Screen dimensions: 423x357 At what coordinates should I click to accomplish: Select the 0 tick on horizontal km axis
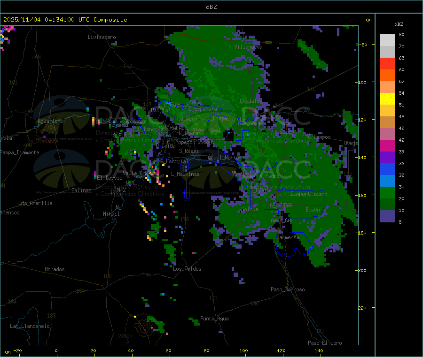pyautogui.click(x=56, y=351)
